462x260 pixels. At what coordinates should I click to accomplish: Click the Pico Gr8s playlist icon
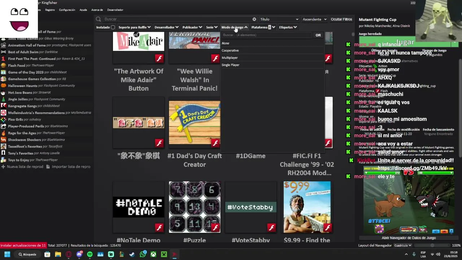[3, 119]
